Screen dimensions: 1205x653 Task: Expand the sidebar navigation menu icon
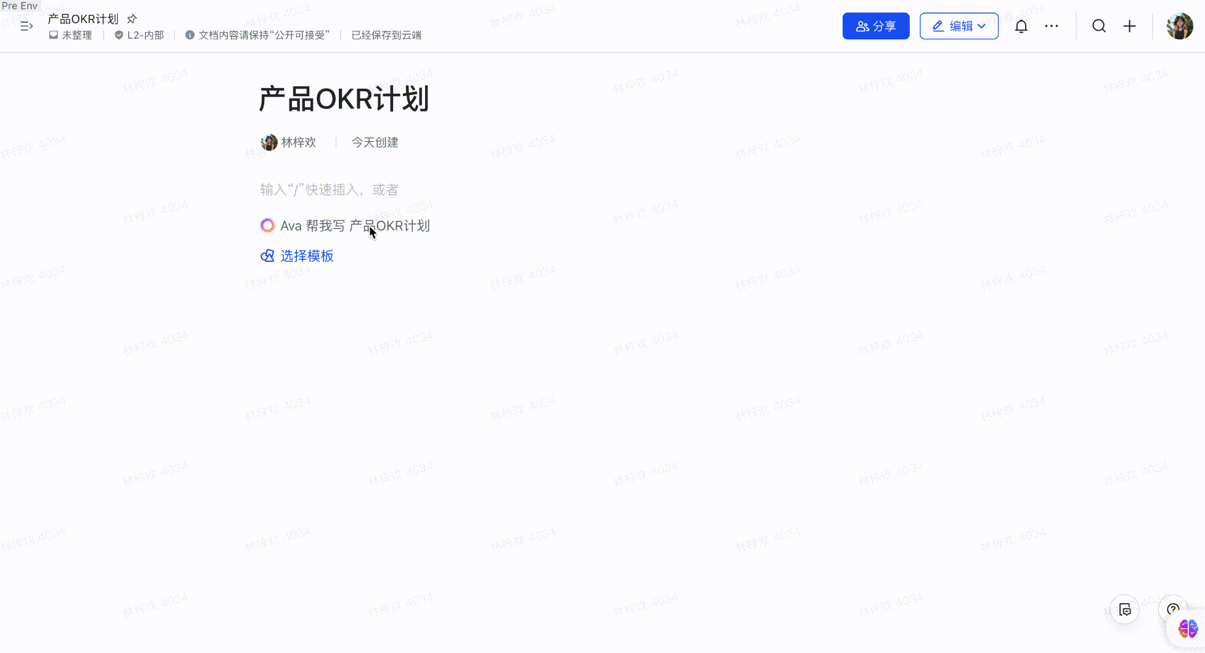pos(26,26)
